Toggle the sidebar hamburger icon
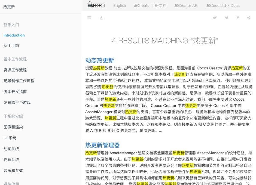Viewport: 256px width, 185px height. [89, 18]
